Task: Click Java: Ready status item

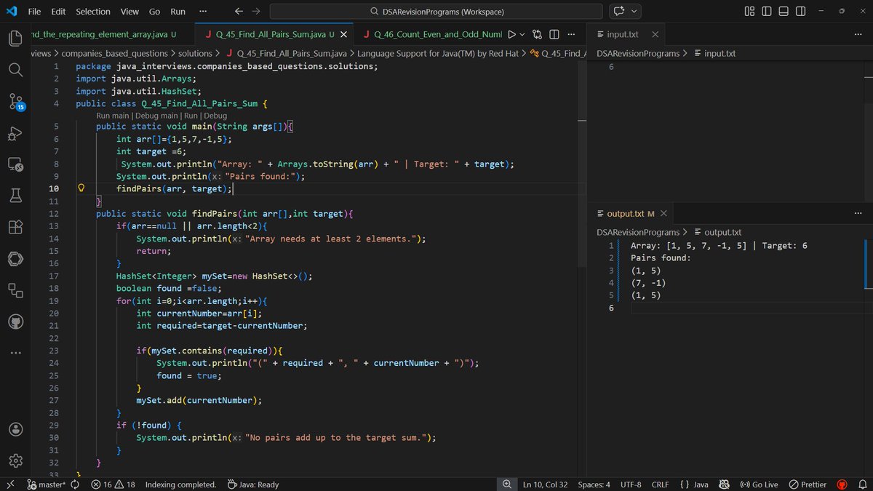Action: click(252, 484)
